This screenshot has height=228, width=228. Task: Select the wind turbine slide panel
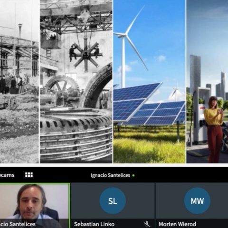pos(149,82)
